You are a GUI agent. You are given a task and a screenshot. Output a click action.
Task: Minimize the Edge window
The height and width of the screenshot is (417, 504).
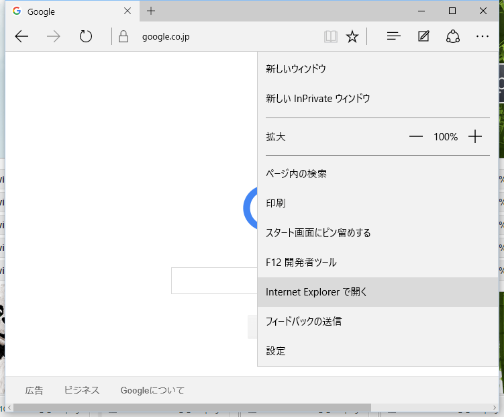coord(421,11)
